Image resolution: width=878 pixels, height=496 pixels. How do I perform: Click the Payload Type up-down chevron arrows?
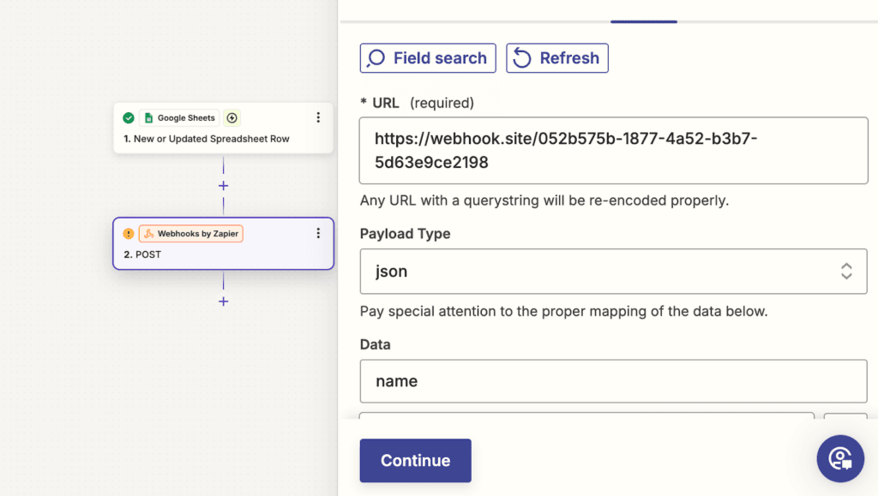pos(846,272)
